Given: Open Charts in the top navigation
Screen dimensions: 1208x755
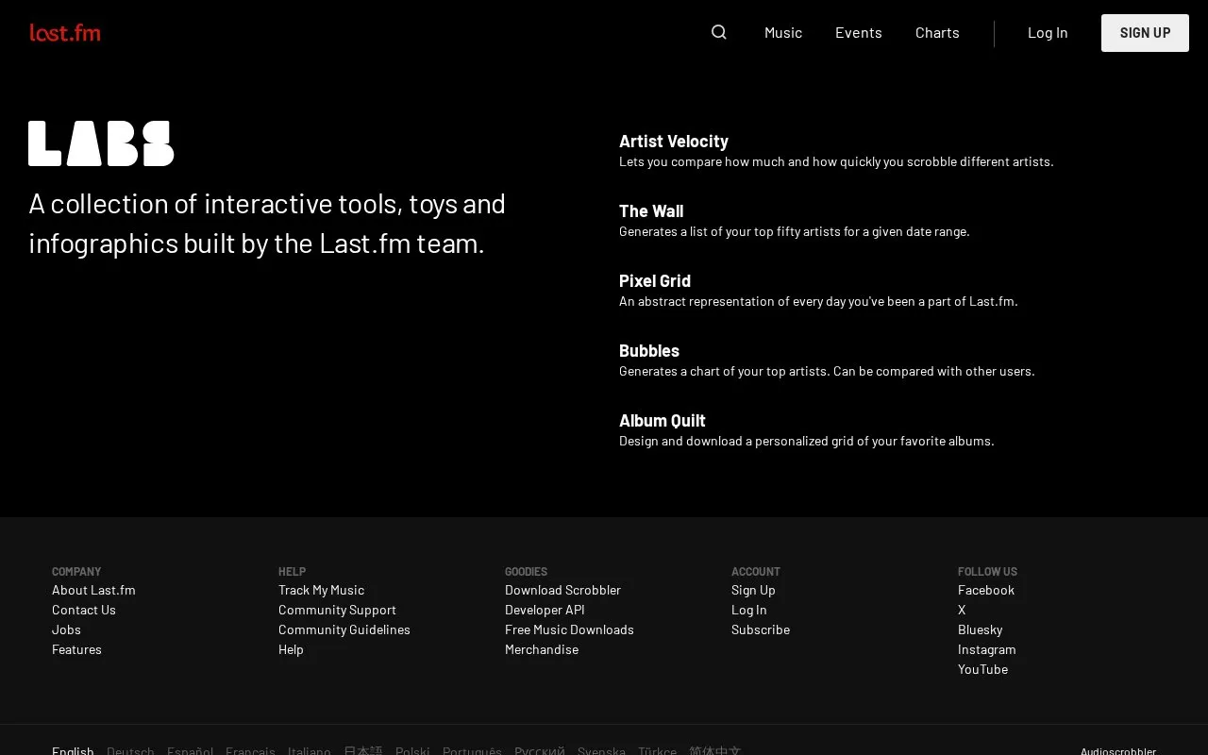Looking at the screenshot, I should click(x=937, y=32).
